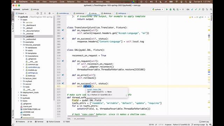Run the py4web configuration
The width and height of the screenshot is (224, 126).
[x=167, y=9]
